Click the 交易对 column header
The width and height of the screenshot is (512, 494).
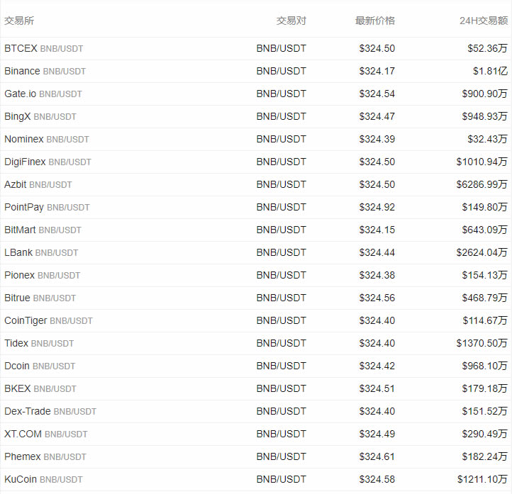pyautogui.click(x=291, y=21)
